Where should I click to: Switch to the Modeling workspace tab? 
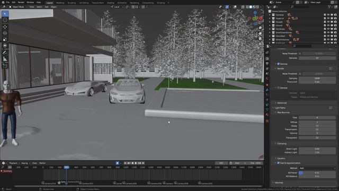(60, 3)
